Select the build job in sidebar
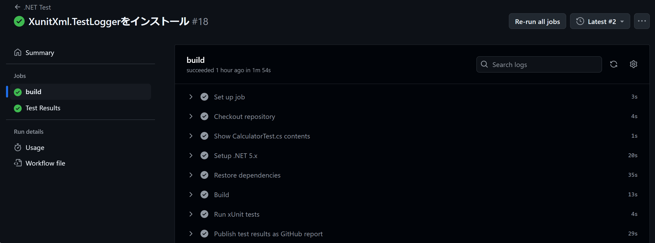Image resolution: width=655 pixels, height=243 pixels. pyautogui.click(x=81, y=92)
